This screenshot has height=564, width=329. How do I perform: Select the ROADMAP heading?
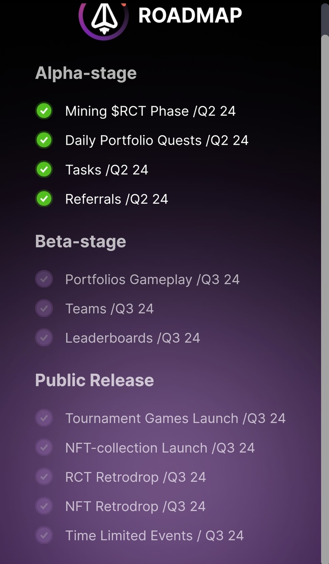pyautogui.click(x=189, y=16)
